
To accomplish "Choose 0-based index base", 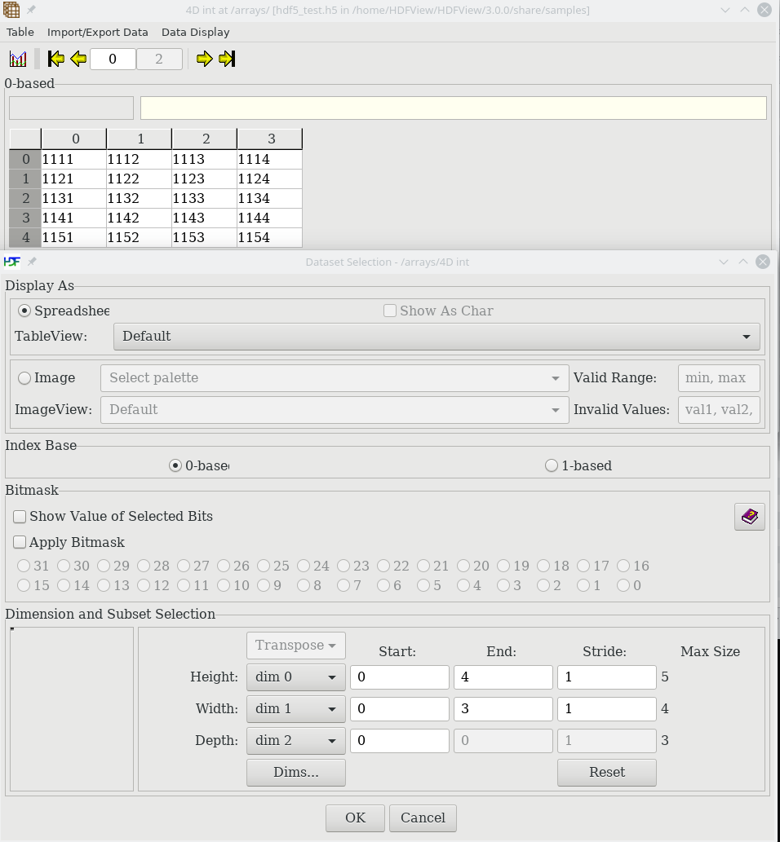I will 199,465.
